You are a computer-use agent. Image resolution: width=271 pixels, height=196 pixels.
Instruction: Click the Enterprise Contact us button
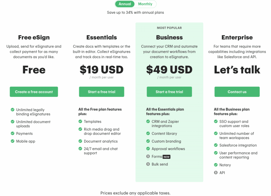coord(237,92)
